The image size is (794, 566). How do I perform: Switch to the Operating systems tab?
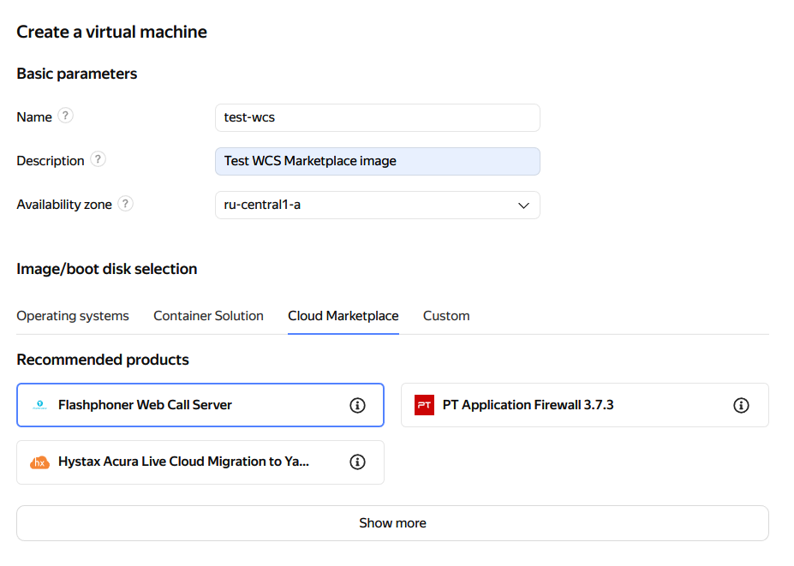(73, 316)
